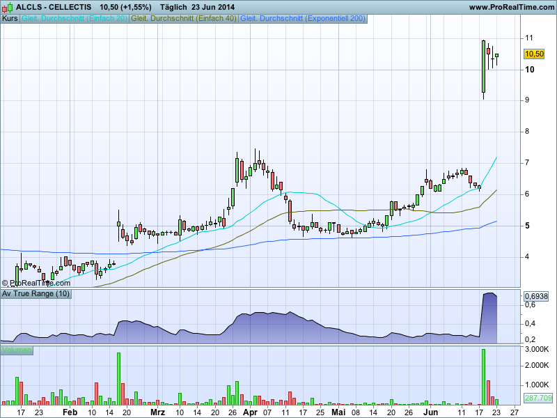This screenshot has height=418, width=557.
Task: Select the Gleit. Durchschnitt (Einfach 20) label
Action: [74, 19]
